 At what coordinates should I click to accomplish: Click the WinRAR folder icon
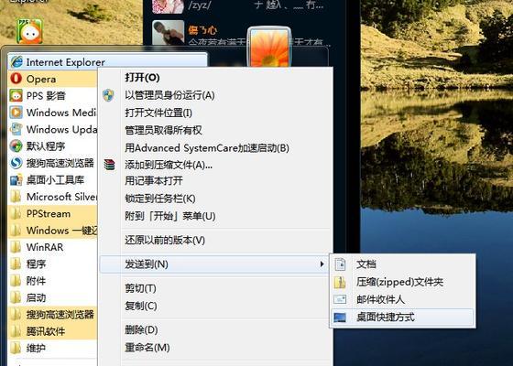point(16,247)
